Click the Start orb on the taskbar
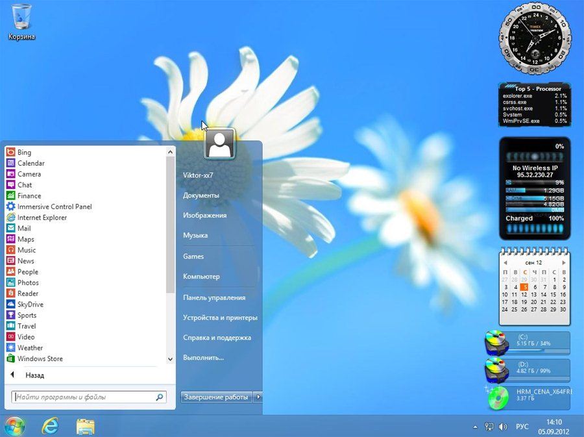 point(14,426)
